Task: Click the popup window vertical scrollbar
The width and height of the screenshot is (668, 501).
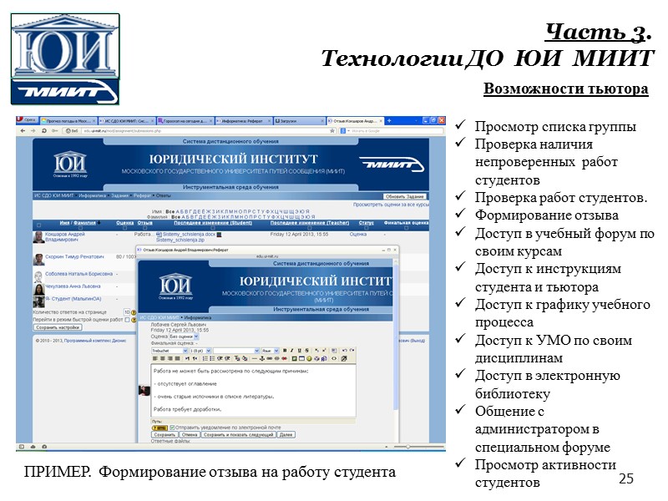Action: (395, 337)
